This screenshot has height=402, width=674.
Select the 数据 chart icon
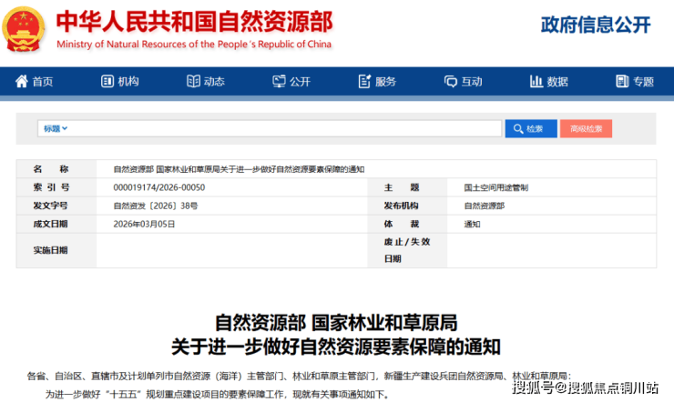(535, 82)
